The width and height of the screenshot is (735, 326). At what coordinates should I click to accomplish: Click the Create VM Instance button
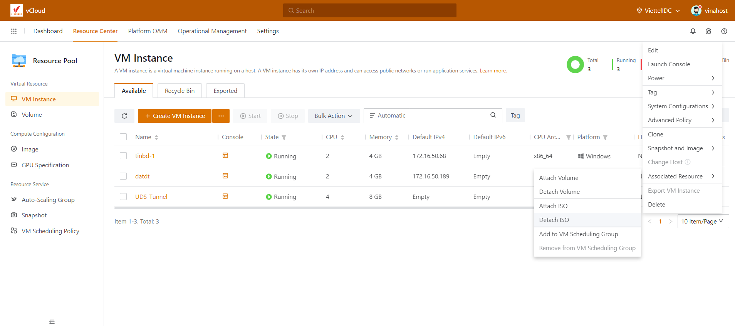point(175,116)
